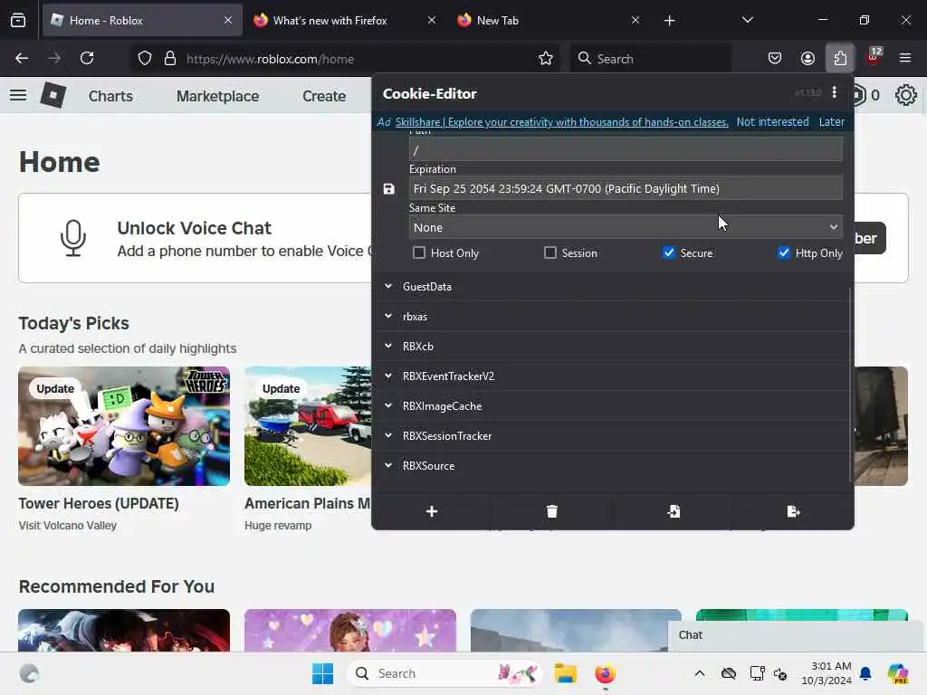Screen dimensions: 927x695
Task: Open the Cookie-Editor three-dot menu
Action: point(834,92)
